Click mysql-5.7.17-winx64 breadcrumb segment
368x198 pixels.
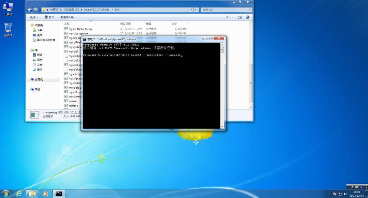[x=97, y=10]
